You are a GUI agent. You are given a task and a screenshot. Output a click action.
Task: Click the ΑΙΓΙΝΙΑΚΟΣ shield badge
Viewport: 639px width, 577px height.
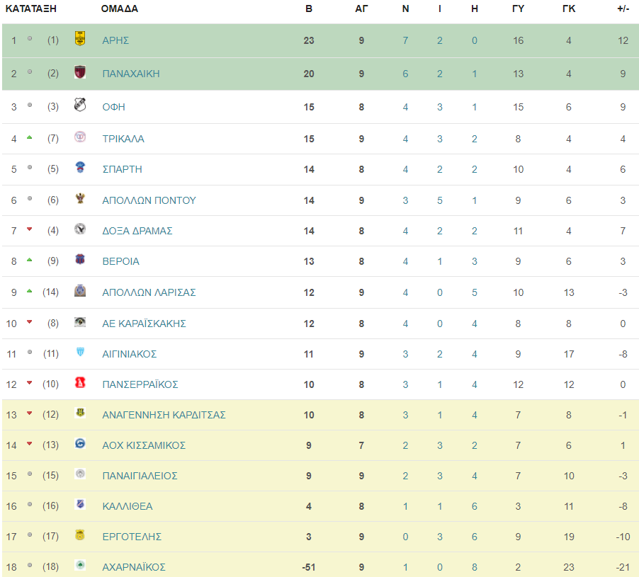(x=80, y=352)
